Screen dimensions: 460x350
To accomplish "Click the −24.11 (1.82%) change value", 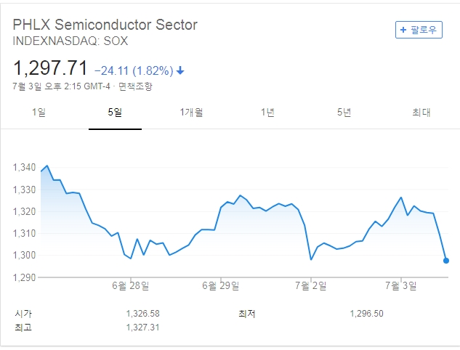I will [x=134, y=71].
